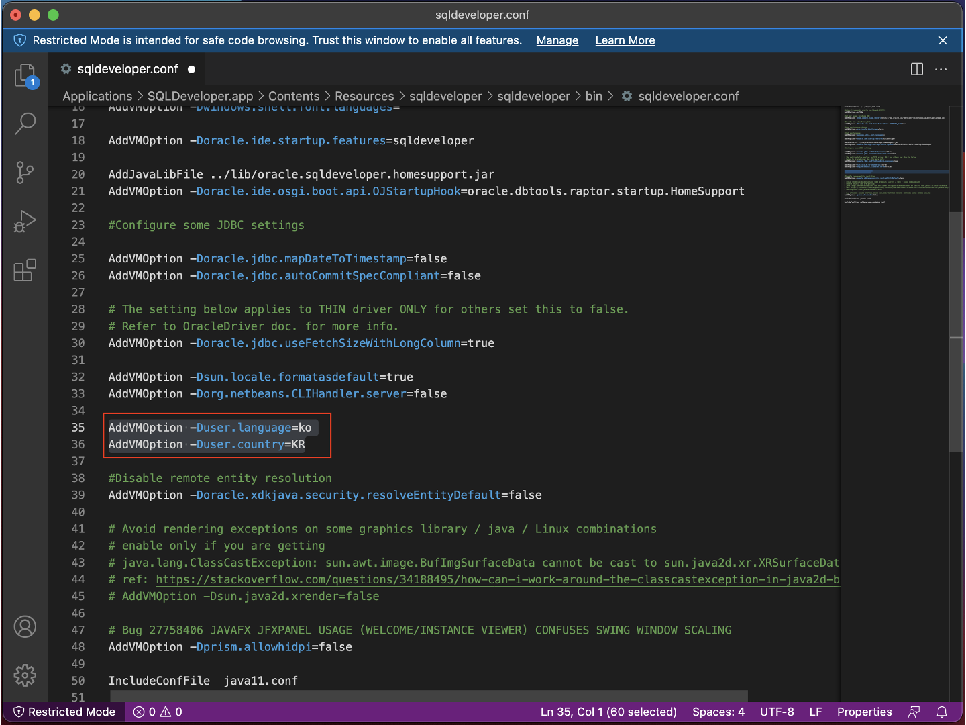
Task: Open Applications breadcrumb
Action: pyautogui.click(x=97, y=96)
